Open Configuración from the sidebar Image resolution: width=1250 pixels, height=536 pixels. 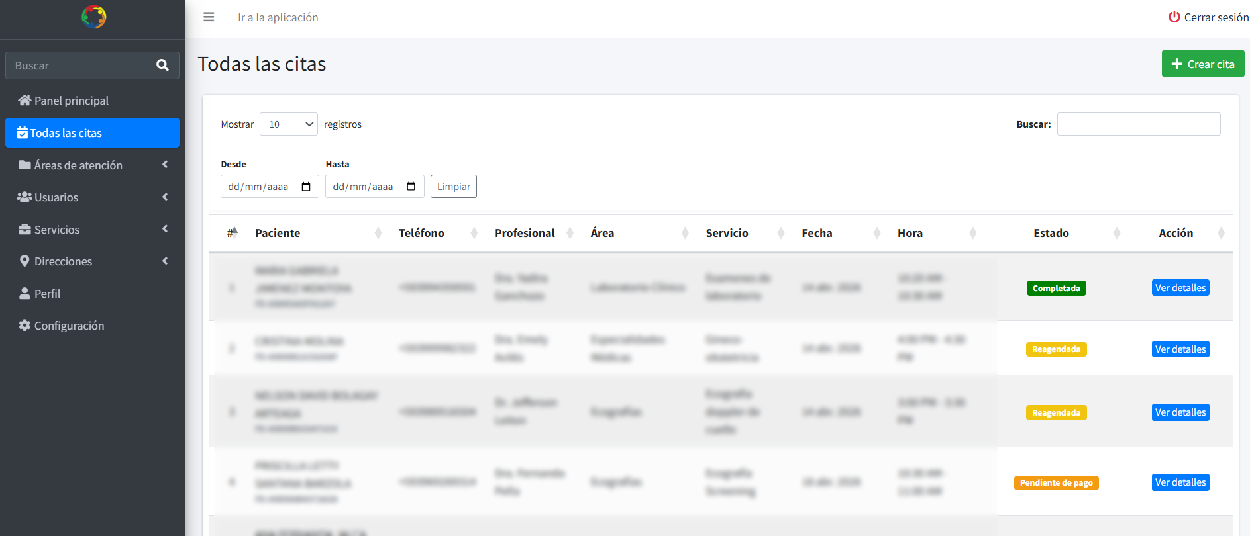click(69, 326)
